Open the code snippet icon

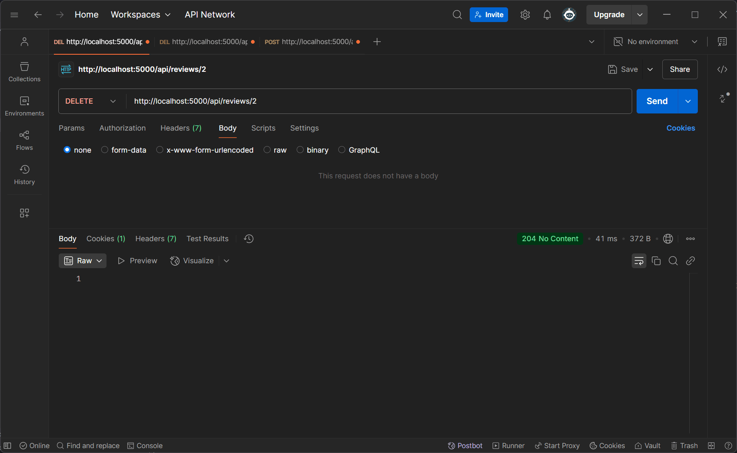coord(722,69)
